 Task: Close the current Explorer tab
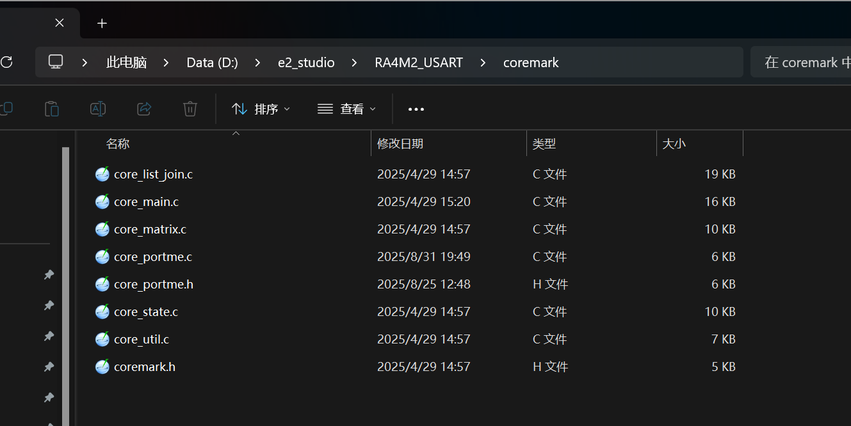coord(60,23)
